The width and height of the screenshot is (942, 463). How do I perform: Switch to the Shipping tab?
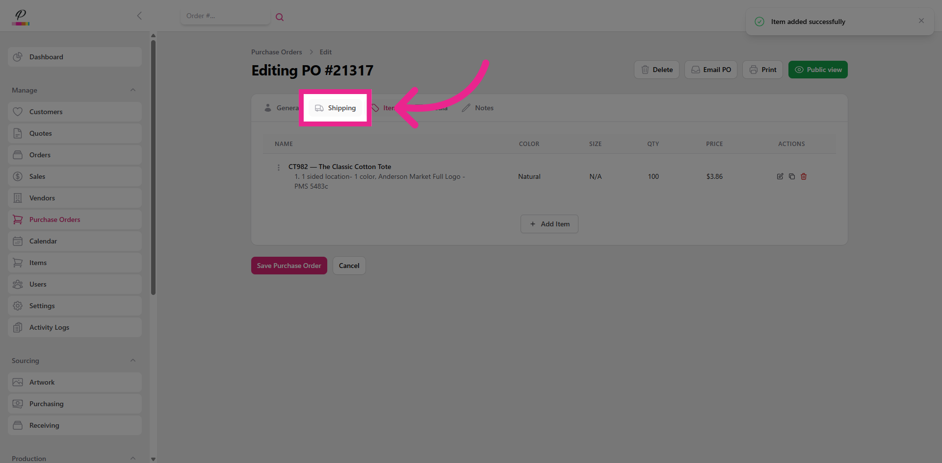pyautogui.click(x=336, y=108)
